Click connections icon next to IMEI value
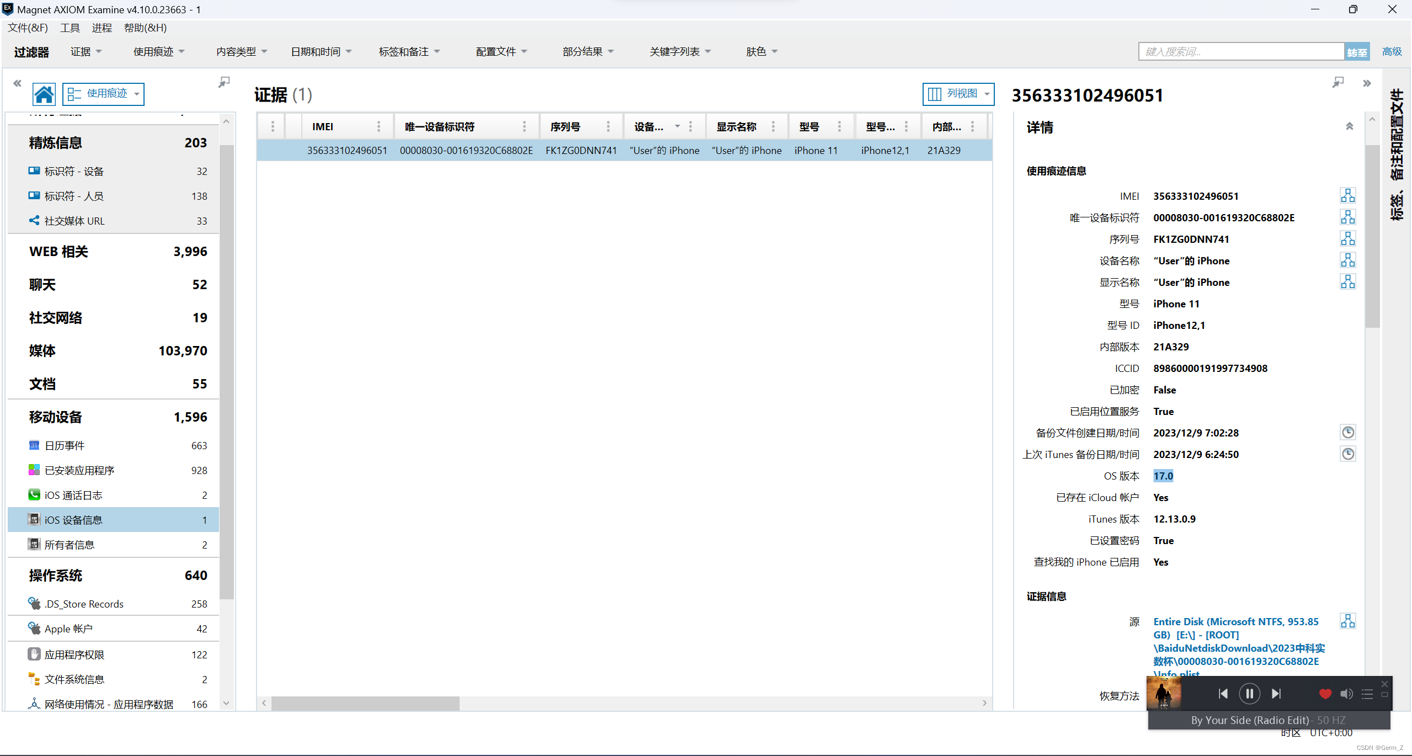1412x756 pixels. 1347,196
